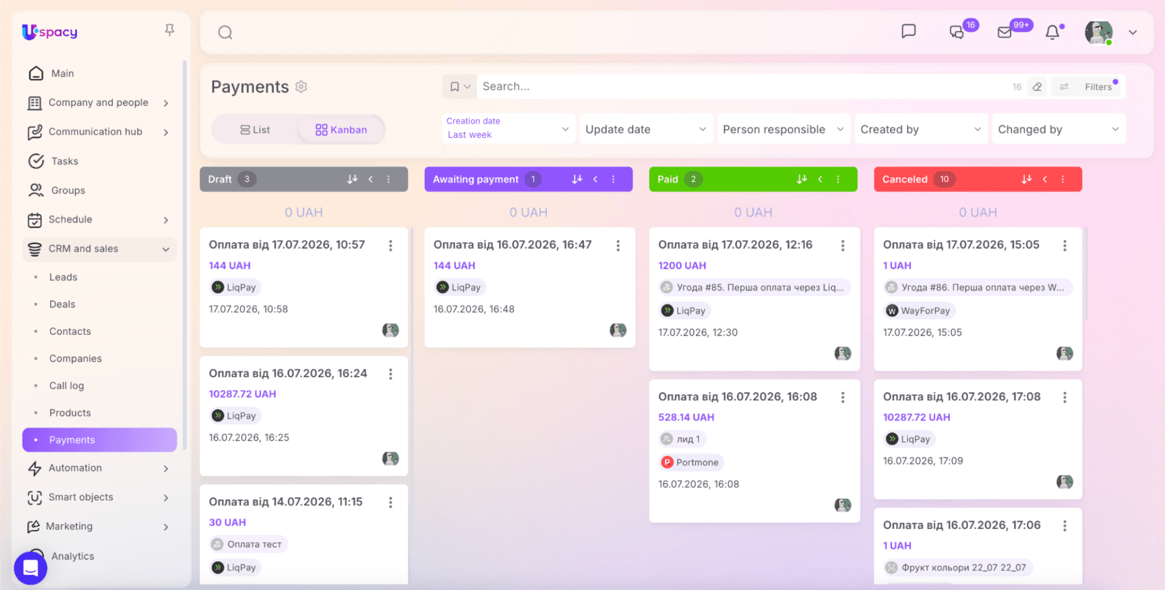Open the mail icon with 99+ badge
Viewport: 1165px width, 590px height.
(x=1005, y=32)
